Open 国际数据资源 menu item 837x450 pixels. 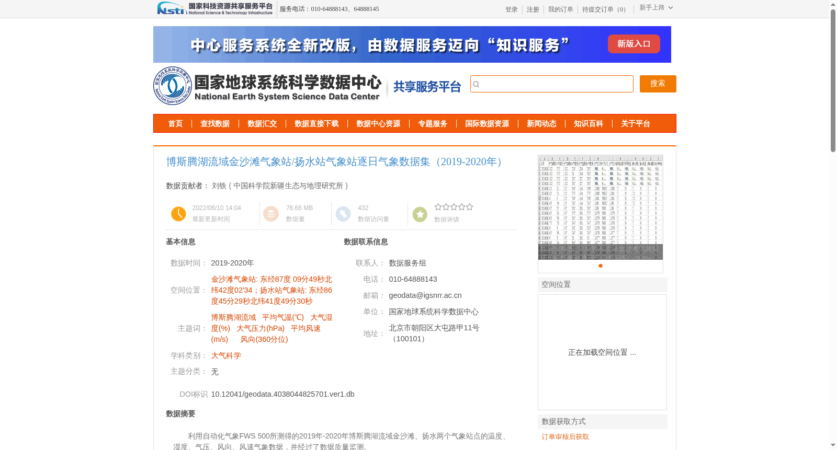pos(487,123)
